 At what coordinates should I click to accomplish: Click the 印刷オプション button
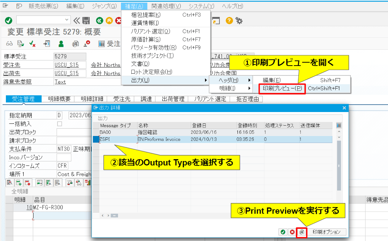point(327,232)
